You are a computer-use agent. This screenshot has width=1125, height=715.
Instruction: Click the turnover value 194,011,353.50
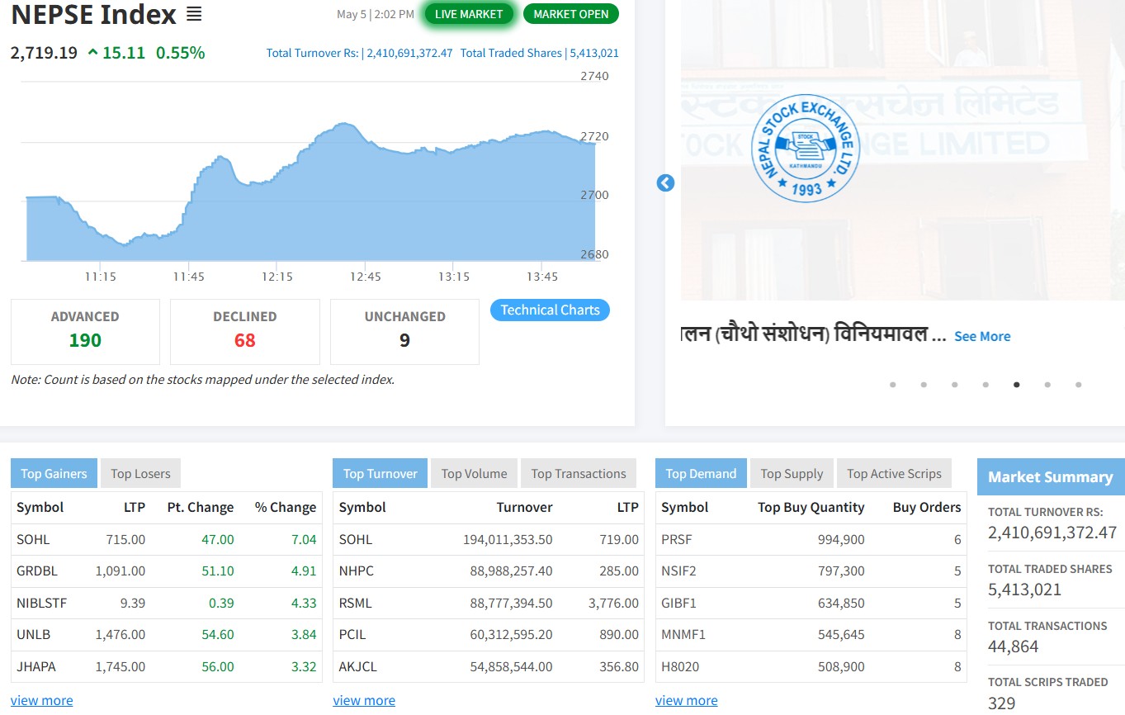[x=508, y=539]
